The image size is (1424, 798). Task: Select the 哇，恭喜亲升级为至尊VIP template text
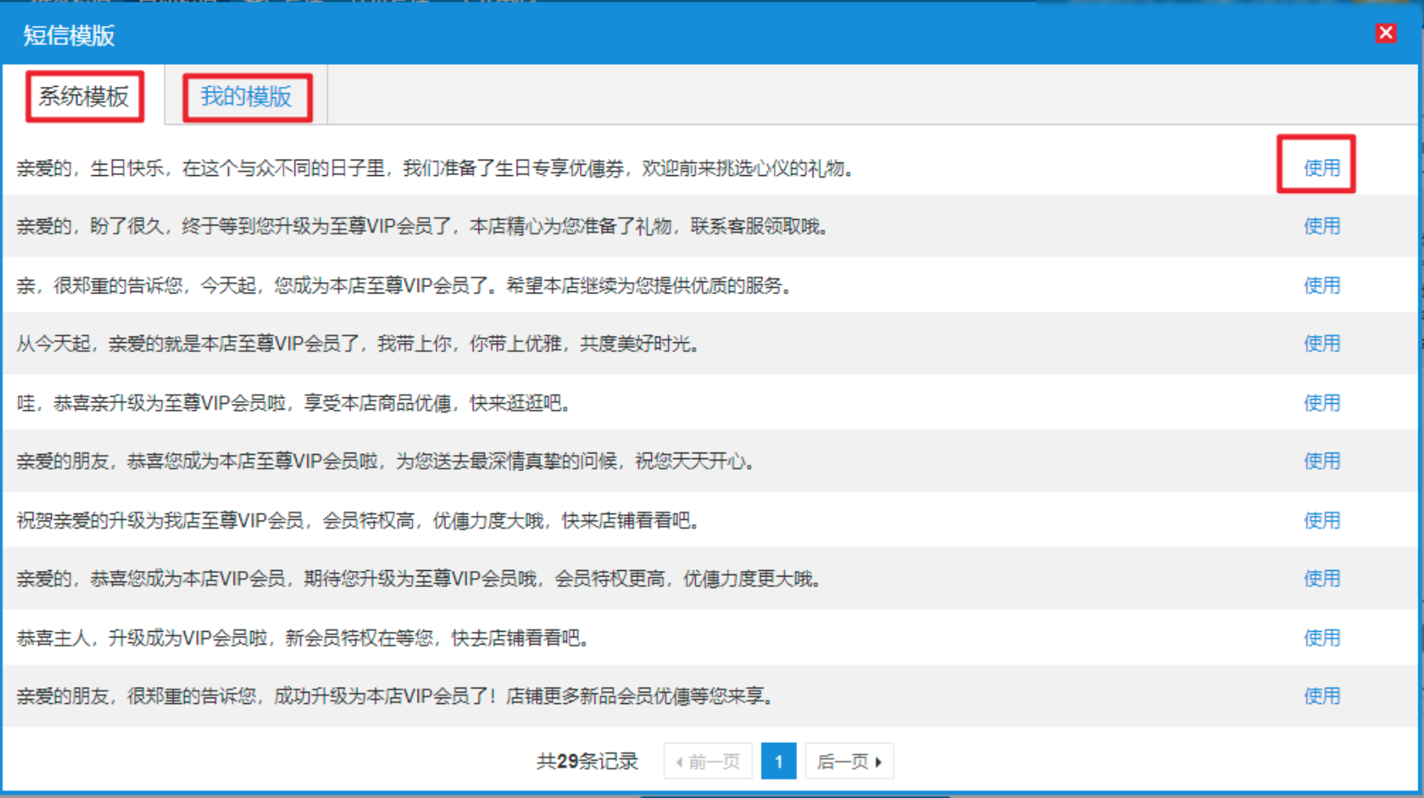(294, 403)
